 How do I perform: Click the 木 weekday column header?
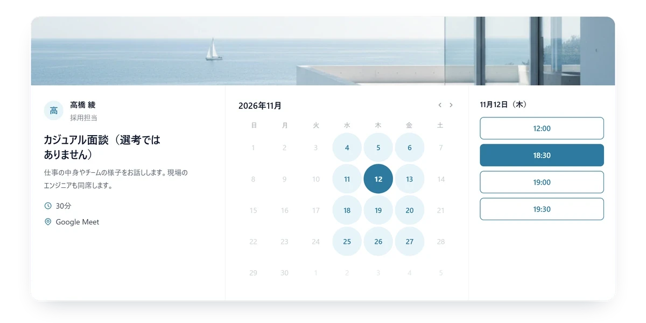tap(378, 125)
